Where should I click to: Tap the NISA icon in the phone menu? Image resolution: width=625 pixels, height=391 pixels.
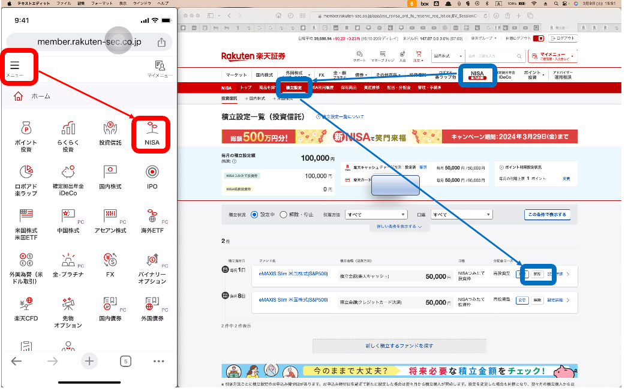[x=152, y=134]
